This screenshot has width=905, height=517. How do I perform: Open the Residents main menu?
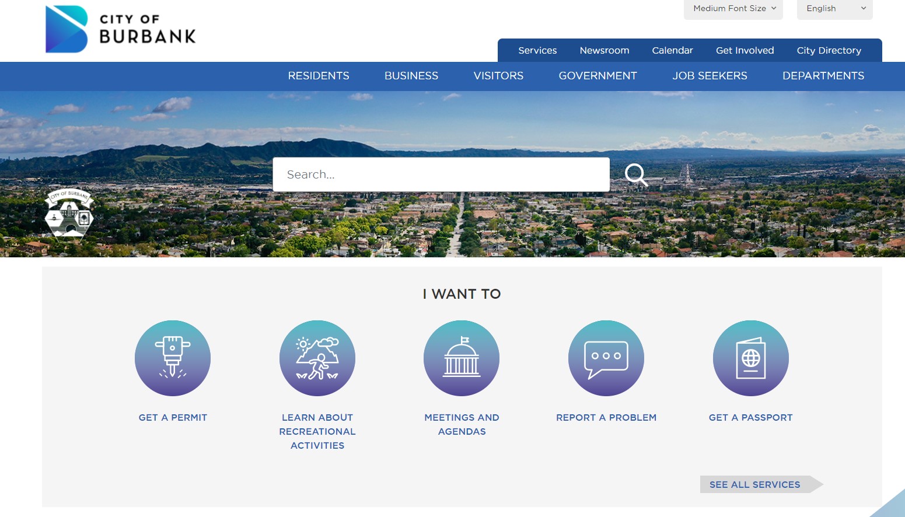[319, 76]
